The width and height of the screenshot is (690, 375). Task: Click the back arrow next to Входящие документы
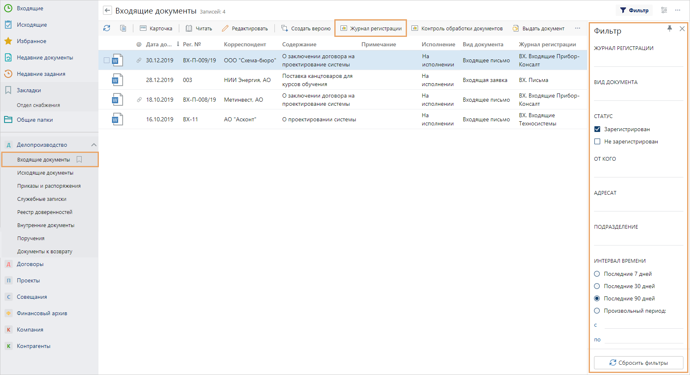click(x=107, y=11)
